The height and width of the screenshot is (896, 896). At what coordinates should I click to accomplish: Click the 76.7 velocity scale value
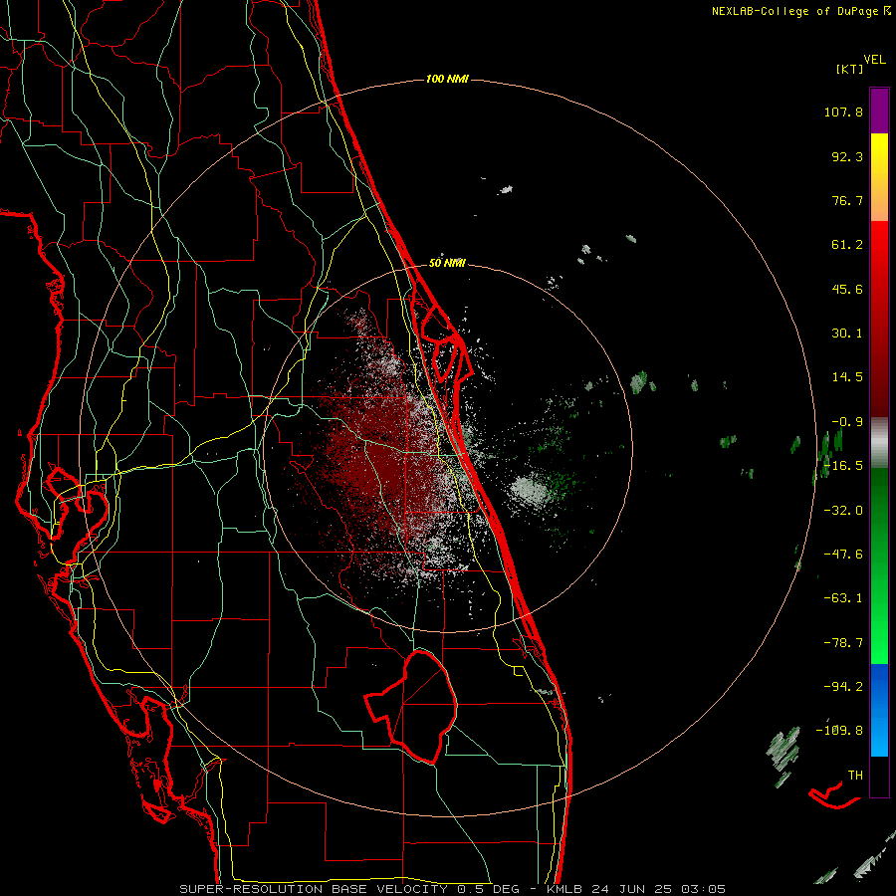coord(847,200)
